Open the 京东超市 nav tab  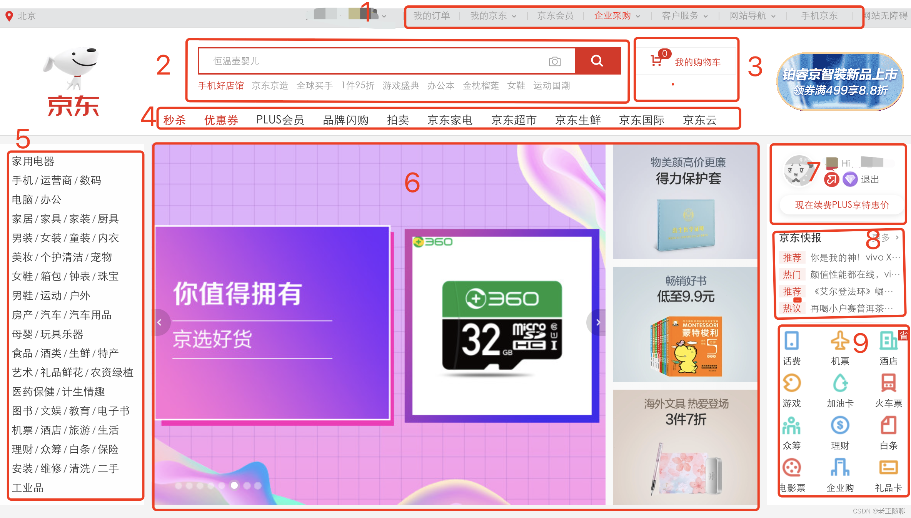click(514, 120)
